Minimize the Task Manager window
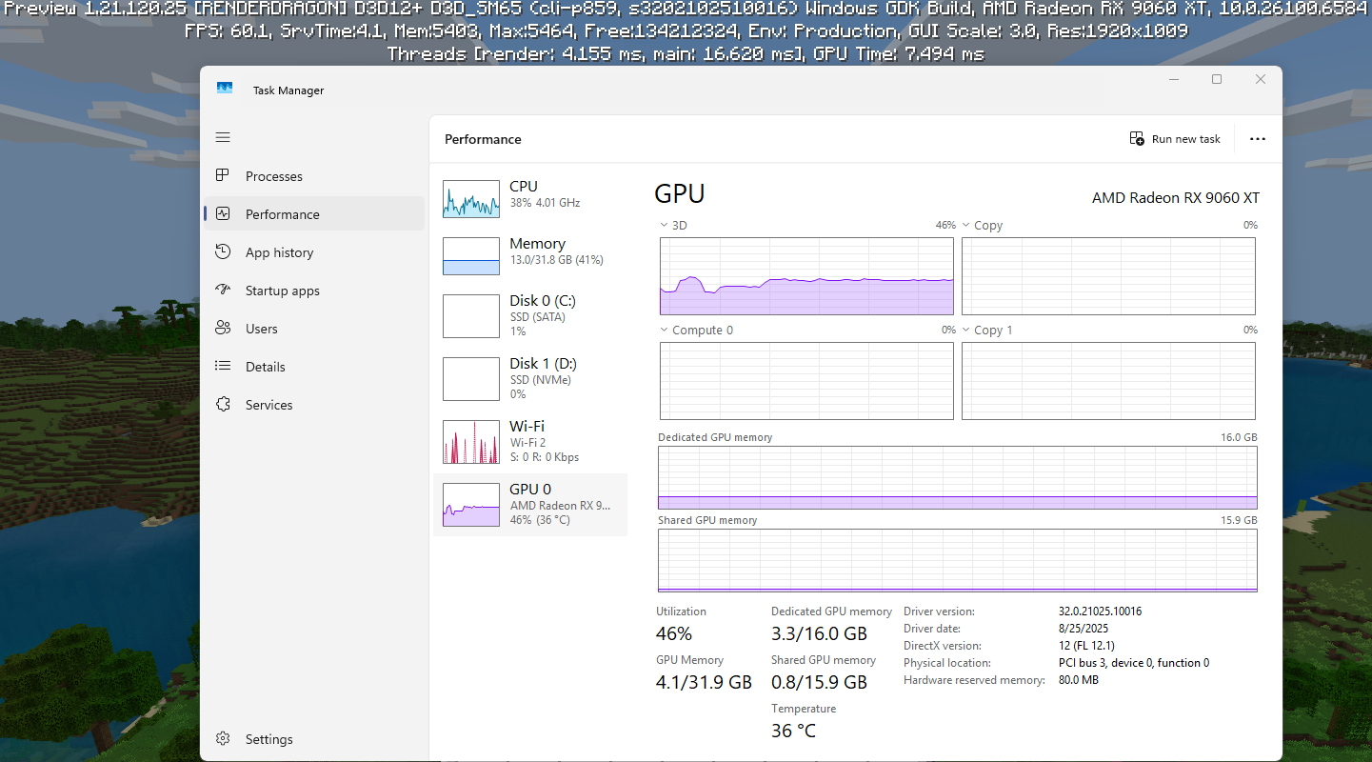This screenshot has width=1372, height=762. click(x=1172, y=80)
